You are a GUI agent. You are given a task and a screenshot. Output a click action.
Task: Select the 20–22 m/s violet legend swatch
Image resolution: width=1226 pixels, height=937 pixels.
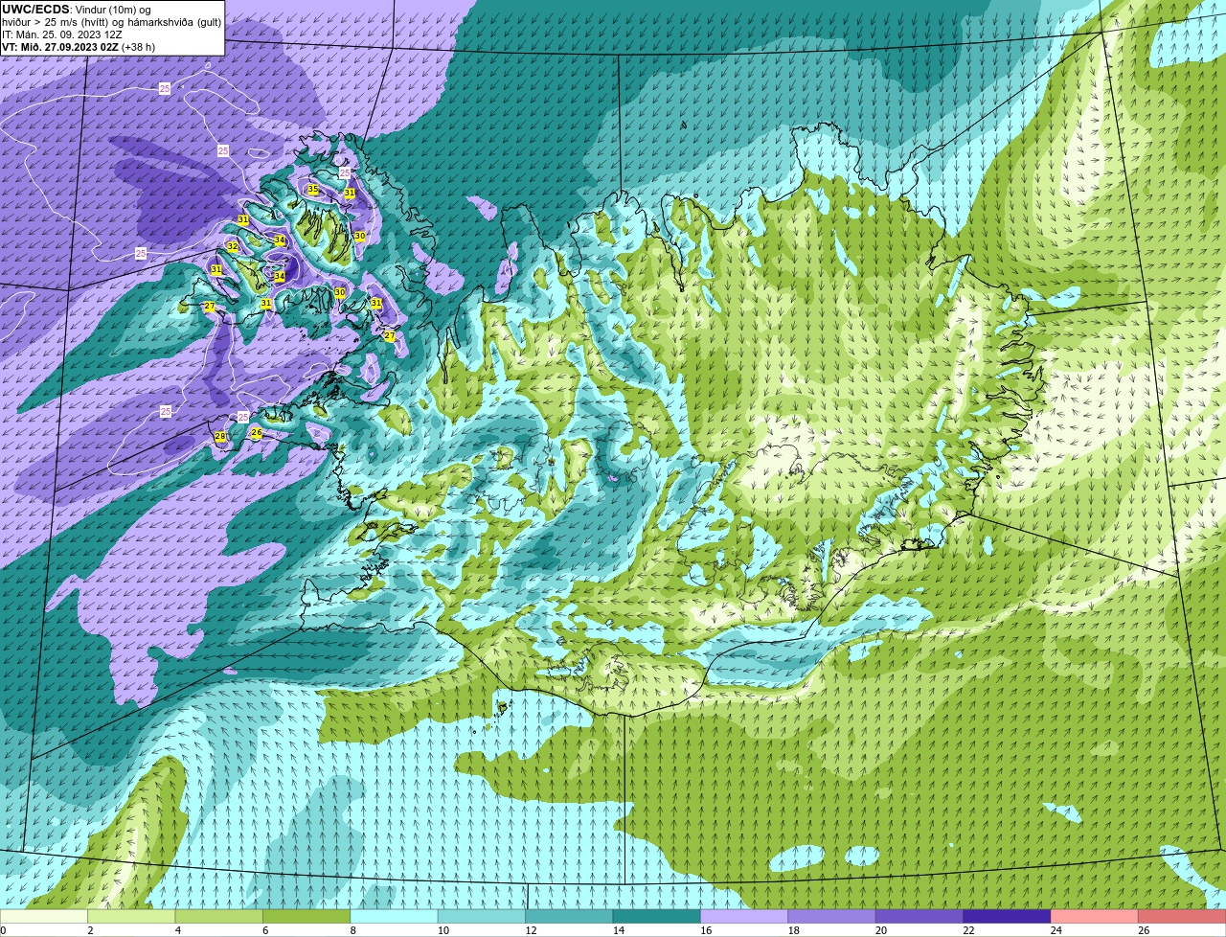tap(919, 916)
